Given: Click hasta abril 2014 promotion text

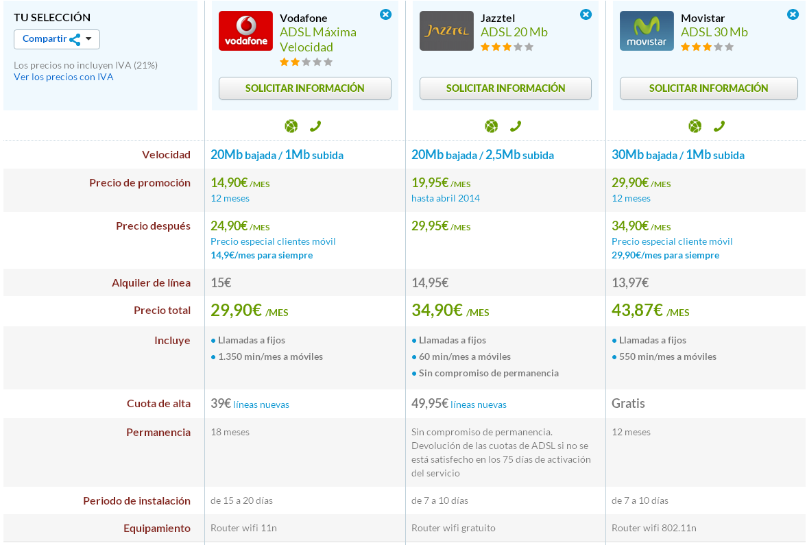Looking at the screenshot, I should tap(445, 198).
